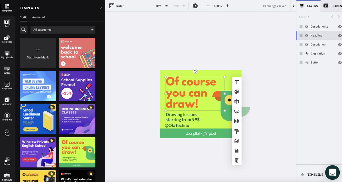Open keyboard Shortcuts

click(7, 177)
